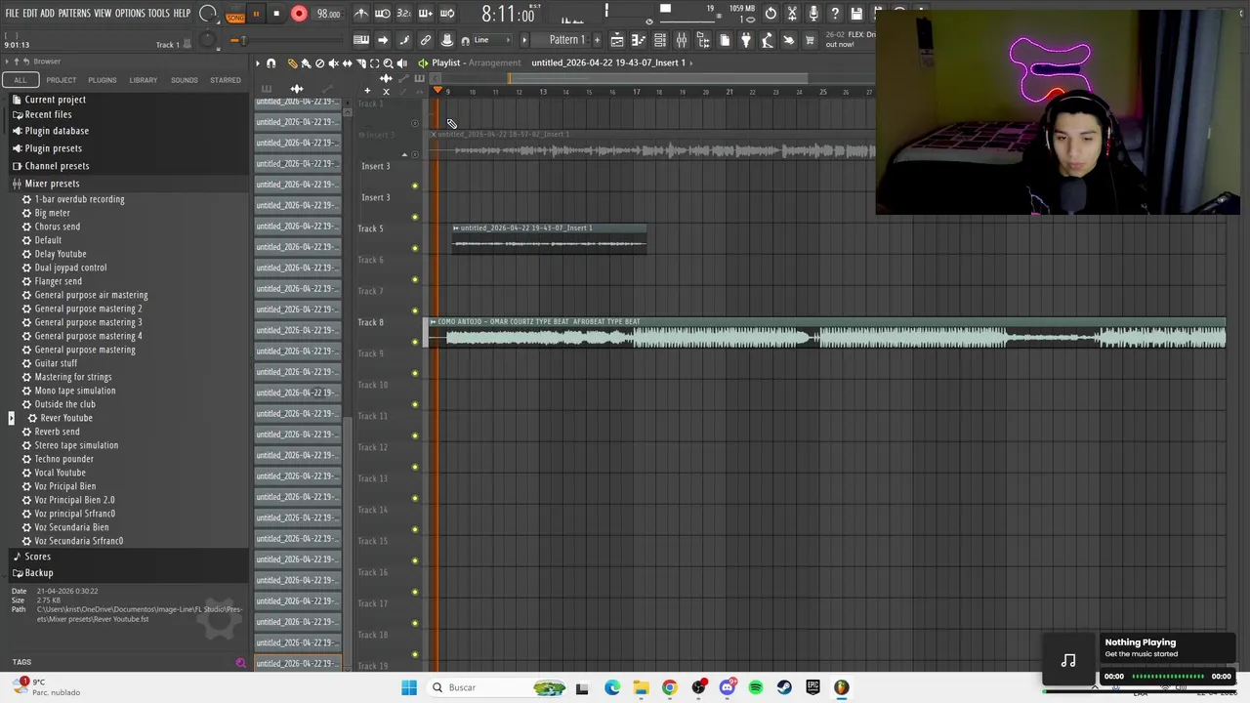The width and height of the screenshot is (1250, 703).
Task: Open undo history icon
Action: [771, 13]
